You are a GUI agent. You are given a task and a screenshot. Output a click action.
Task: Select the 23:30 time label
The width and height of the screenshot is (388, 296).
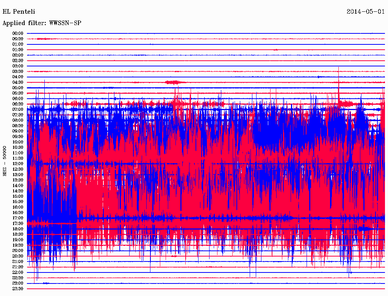click(18, 288)
